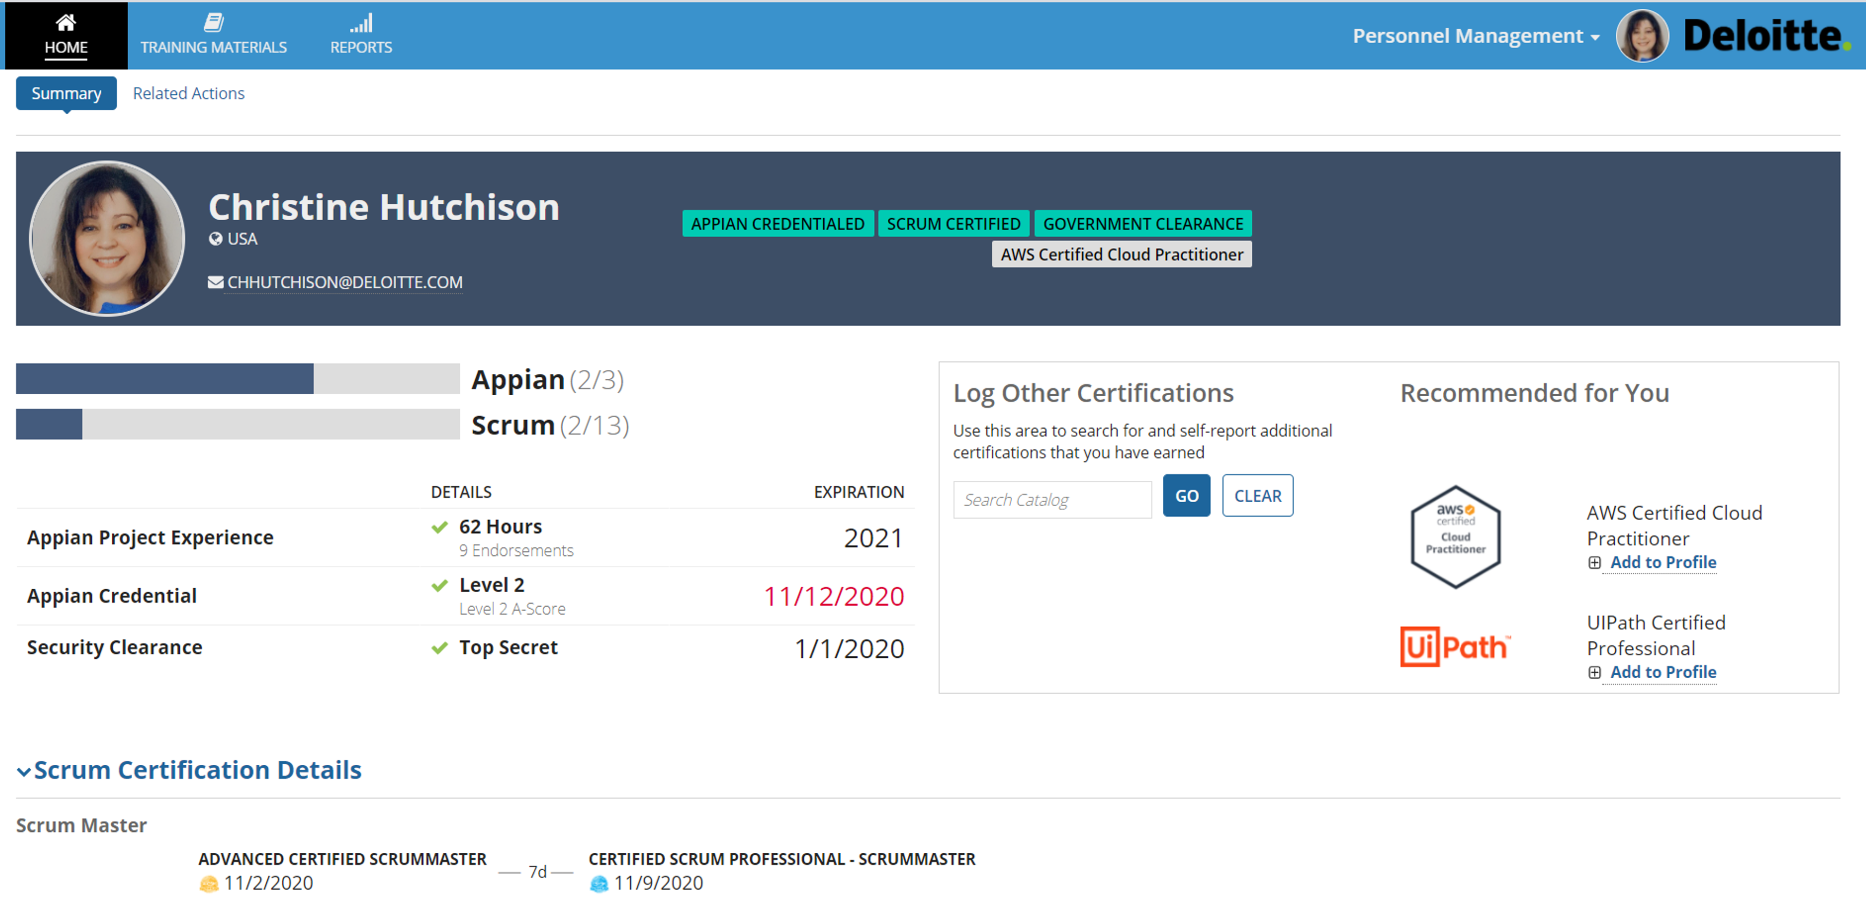This screenshot has height=914, width=1866.
Task: Click the globe icon beside USA
Action: coord(215,238)
